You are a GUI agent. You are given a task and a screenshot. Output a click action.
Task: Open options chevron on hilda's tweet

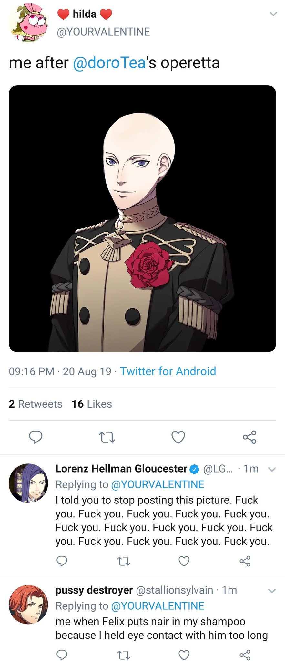click(273, 14)
